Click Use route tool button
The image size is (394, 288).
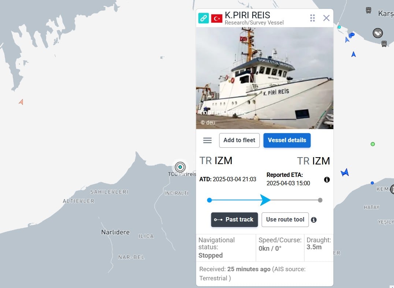[285, 220]
